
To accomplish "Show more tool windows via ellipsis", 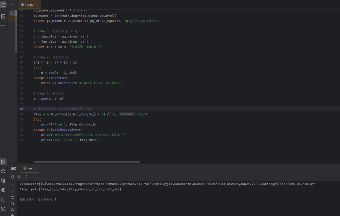I will click(3, 26).
